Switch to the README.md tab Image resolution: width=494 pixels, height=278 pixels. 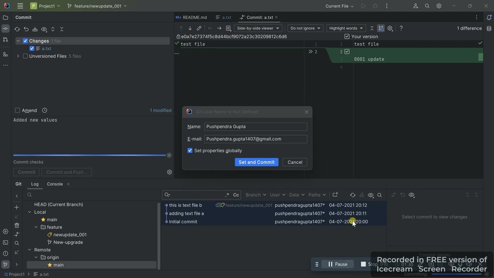click(191, 17)
